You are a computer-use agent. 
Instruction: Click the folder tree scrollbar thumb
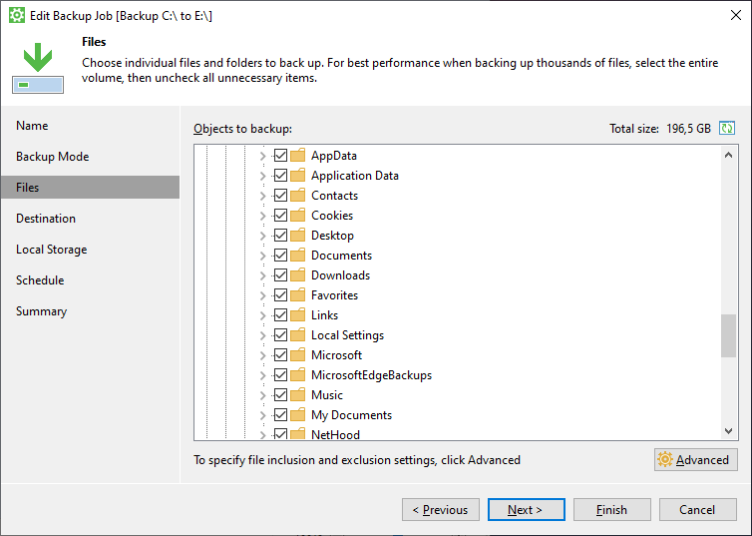(728, 336)
